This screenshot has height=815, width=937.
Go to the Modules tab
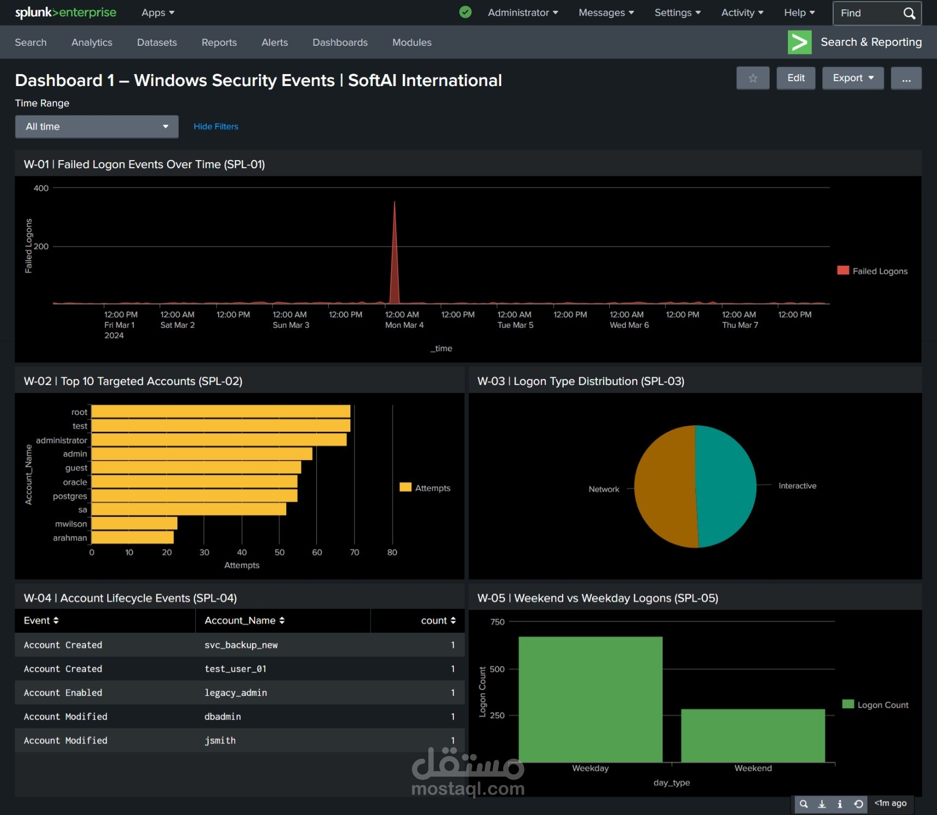point(412,42)
